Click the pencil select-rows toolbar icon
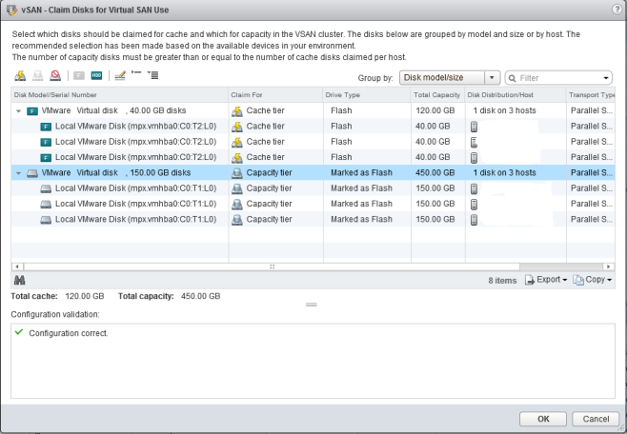Viewport: 627px width, 434px height. (120, 75)
